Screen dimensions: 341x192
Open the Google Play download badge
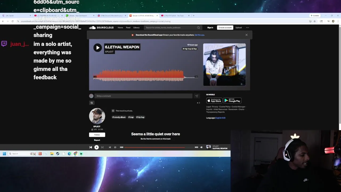pyautogui.click(x=232, y=101)
